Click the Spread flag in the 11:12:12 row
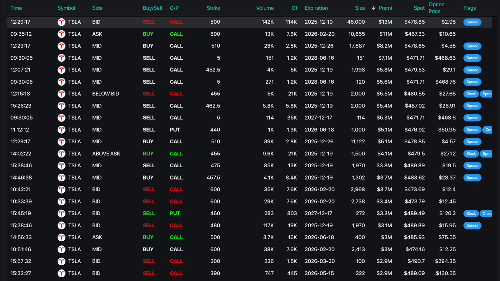Image resolution: width=500 pixels, height=281 pixels. 472,130
